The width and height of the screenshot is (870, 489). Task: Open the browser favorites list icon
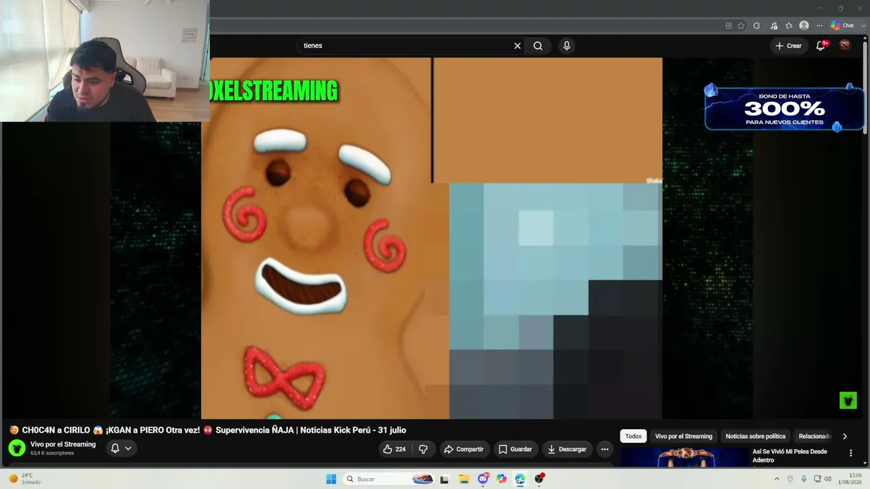click(x=789, y=26)
